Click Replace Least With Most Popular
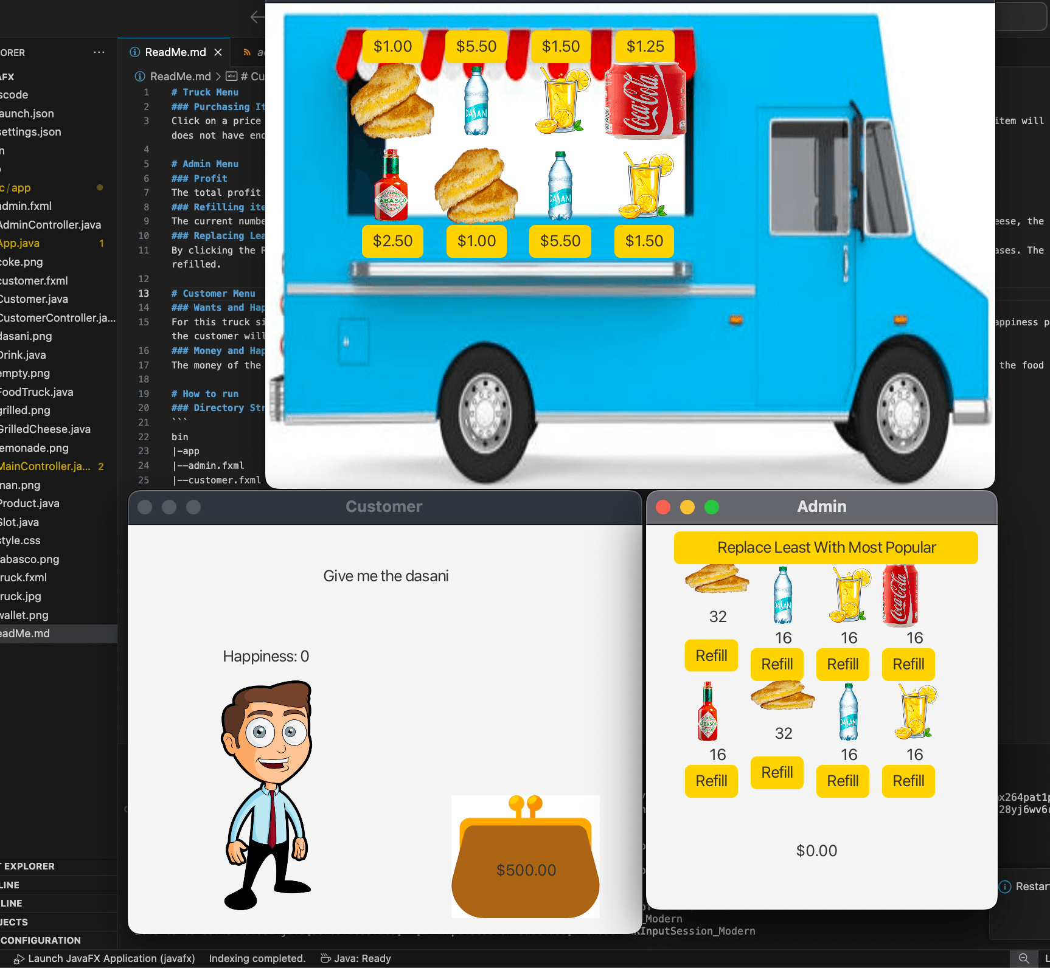The height and width of the screenshot is (968, 1050). click(826, 547)
